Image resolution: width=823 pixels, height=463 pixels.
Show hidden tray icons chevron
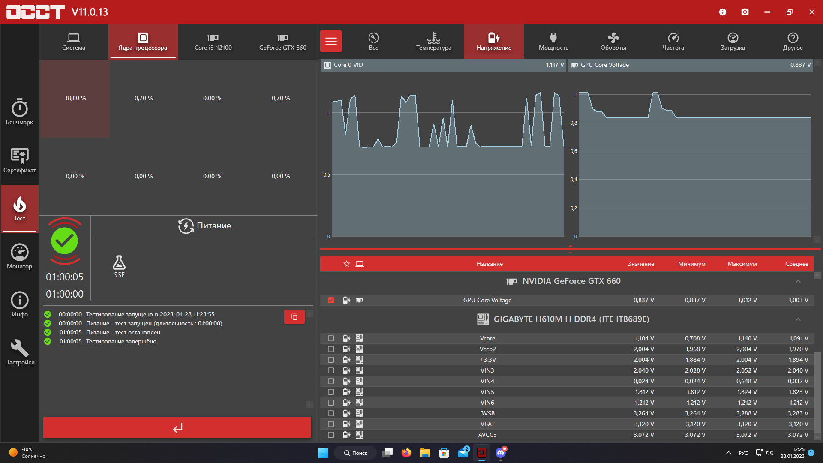[x=728, y=453]
